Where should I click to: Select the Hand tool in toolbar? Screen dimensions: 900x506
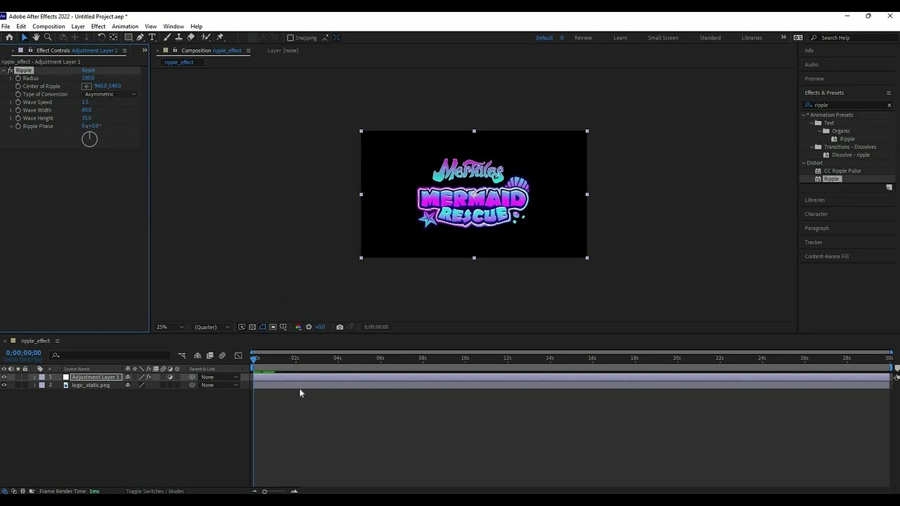[36, 37]
